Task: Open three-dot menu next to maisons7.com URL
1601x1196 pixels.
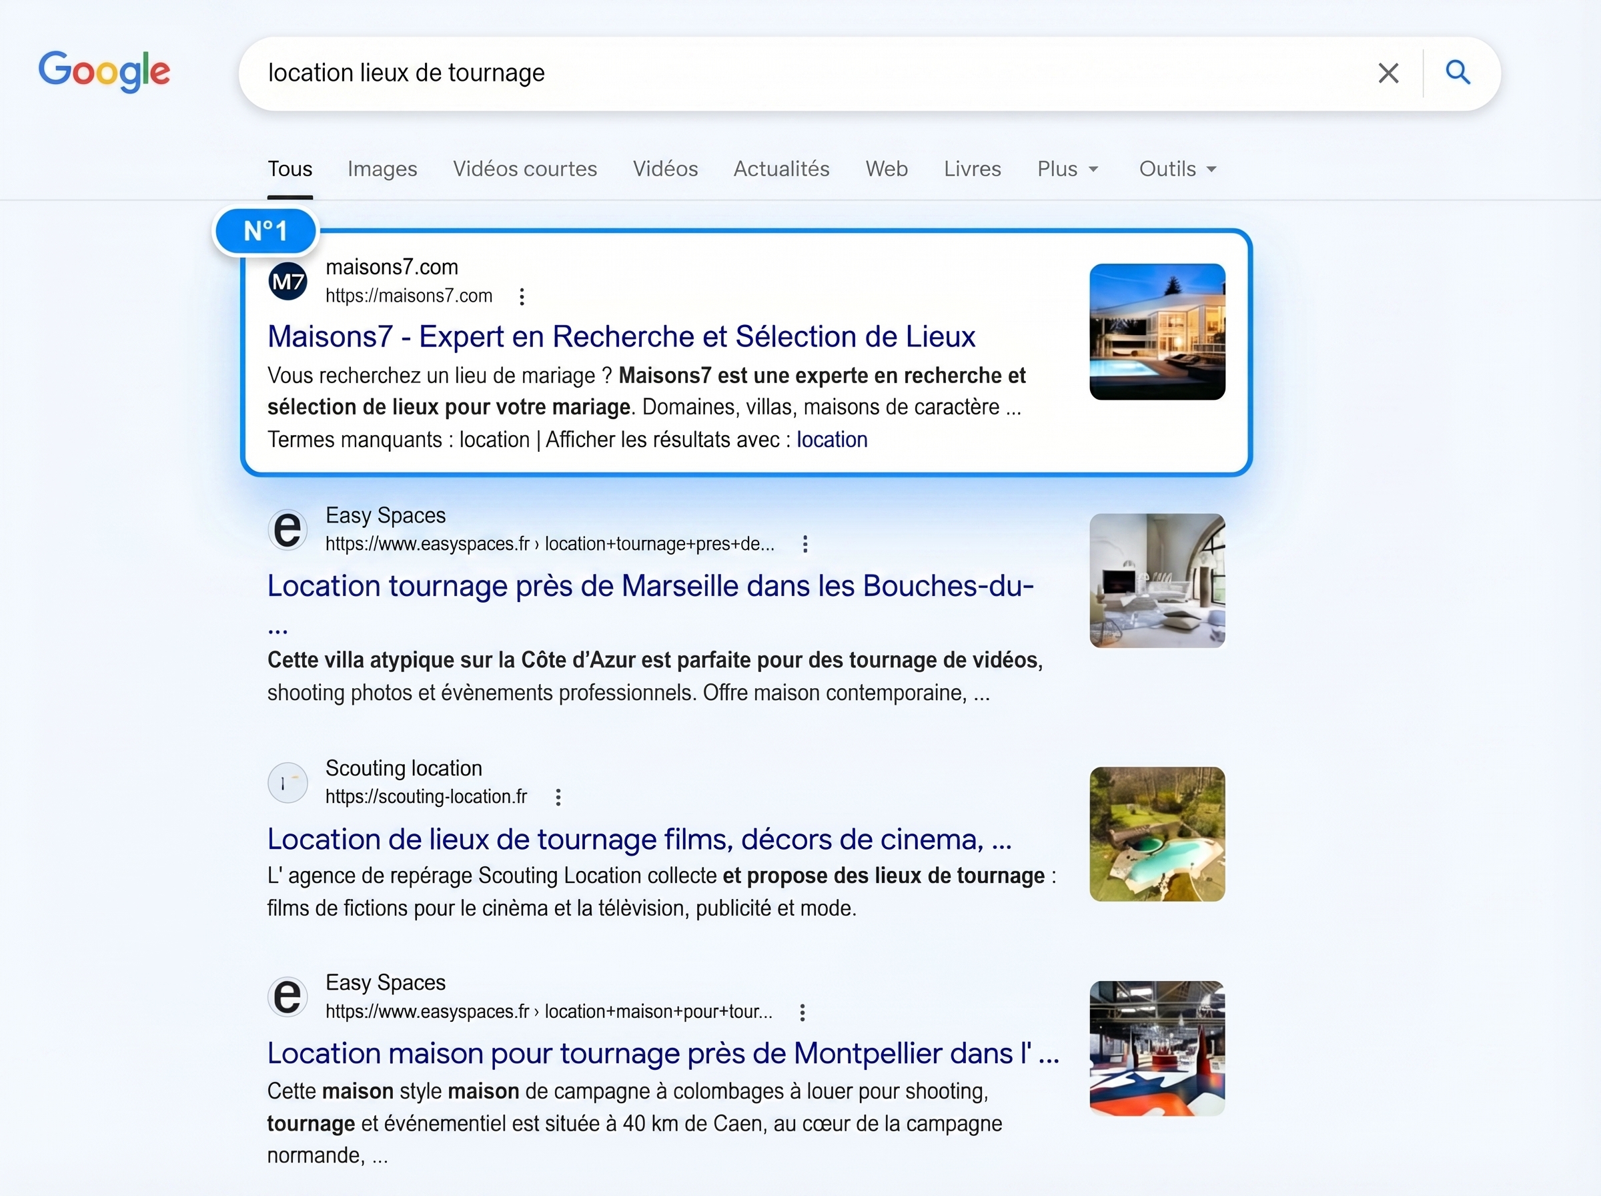Action: coord(522,296)
